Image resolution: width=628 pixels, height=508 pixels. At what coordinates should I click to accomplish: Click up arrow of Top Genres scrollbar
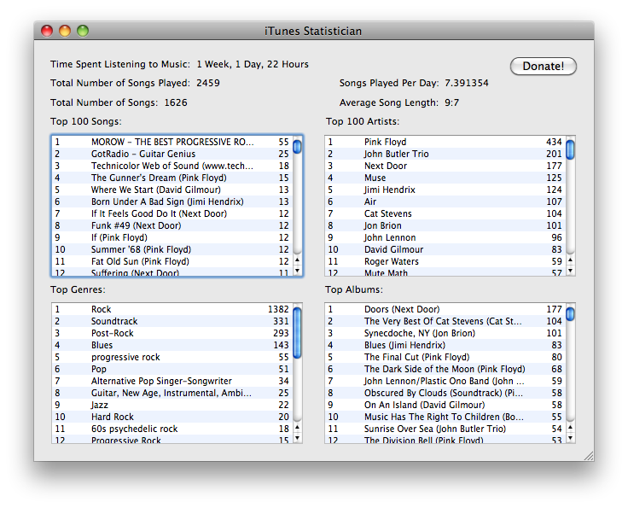(x=297, y=427)
